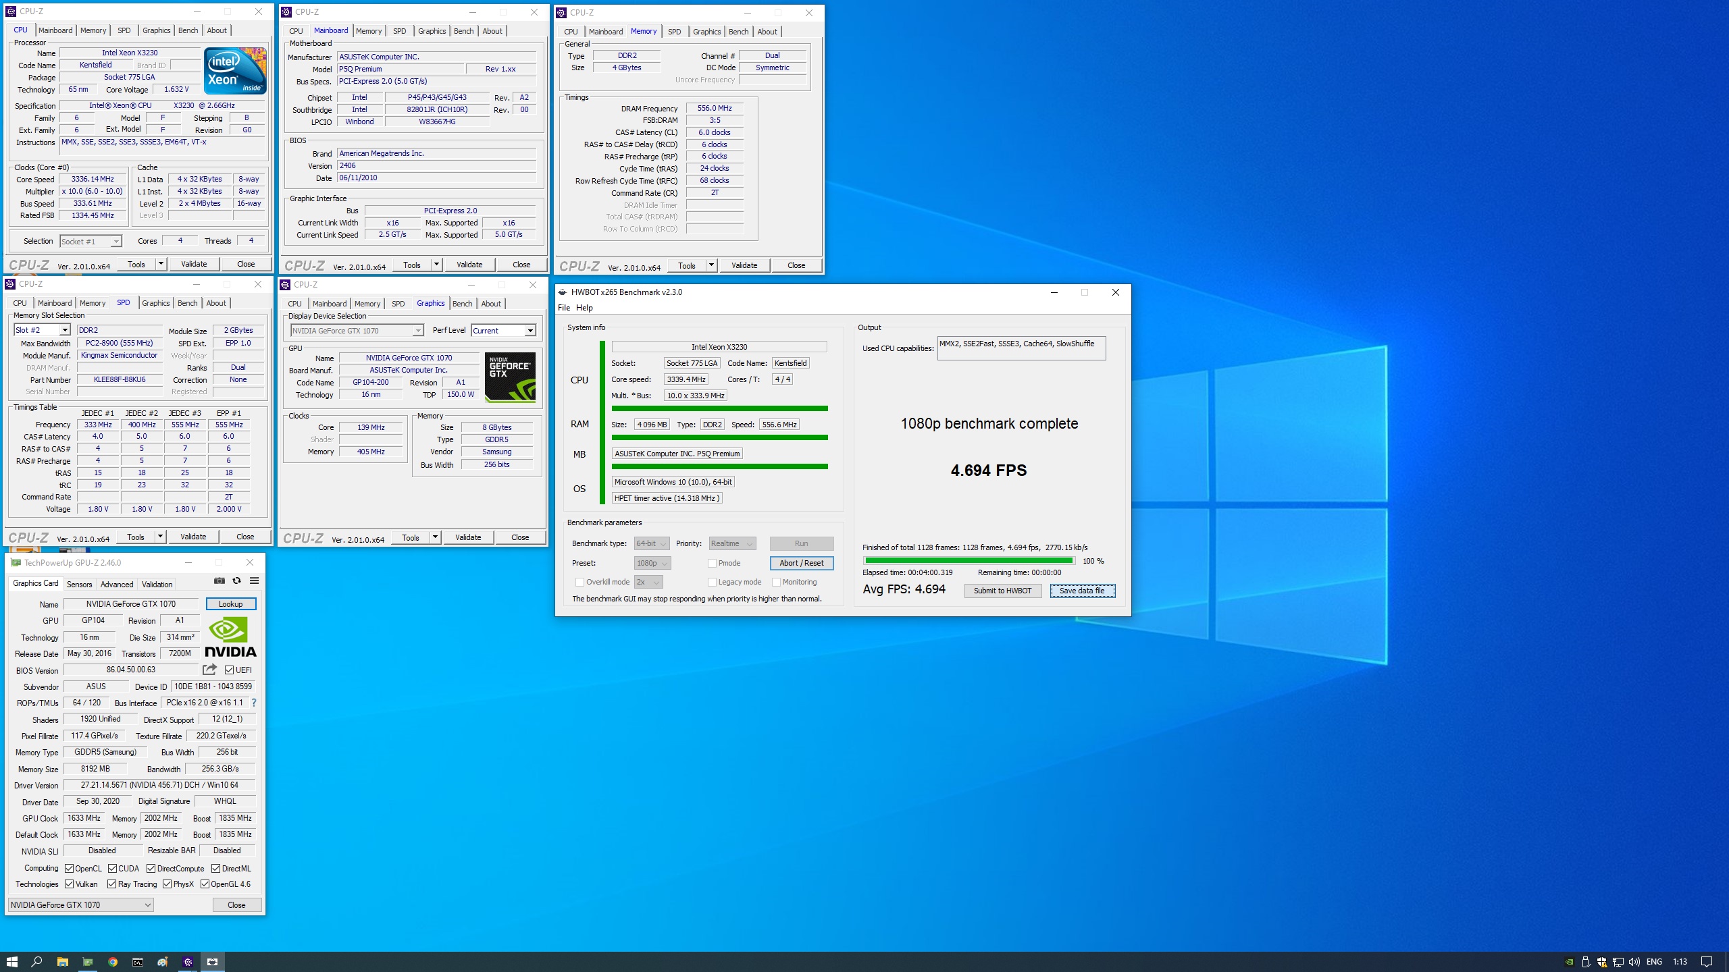Open volume tray icon
Image resolution: width=1729 pixels, height=972 pixels.
tap(1634, 962)
